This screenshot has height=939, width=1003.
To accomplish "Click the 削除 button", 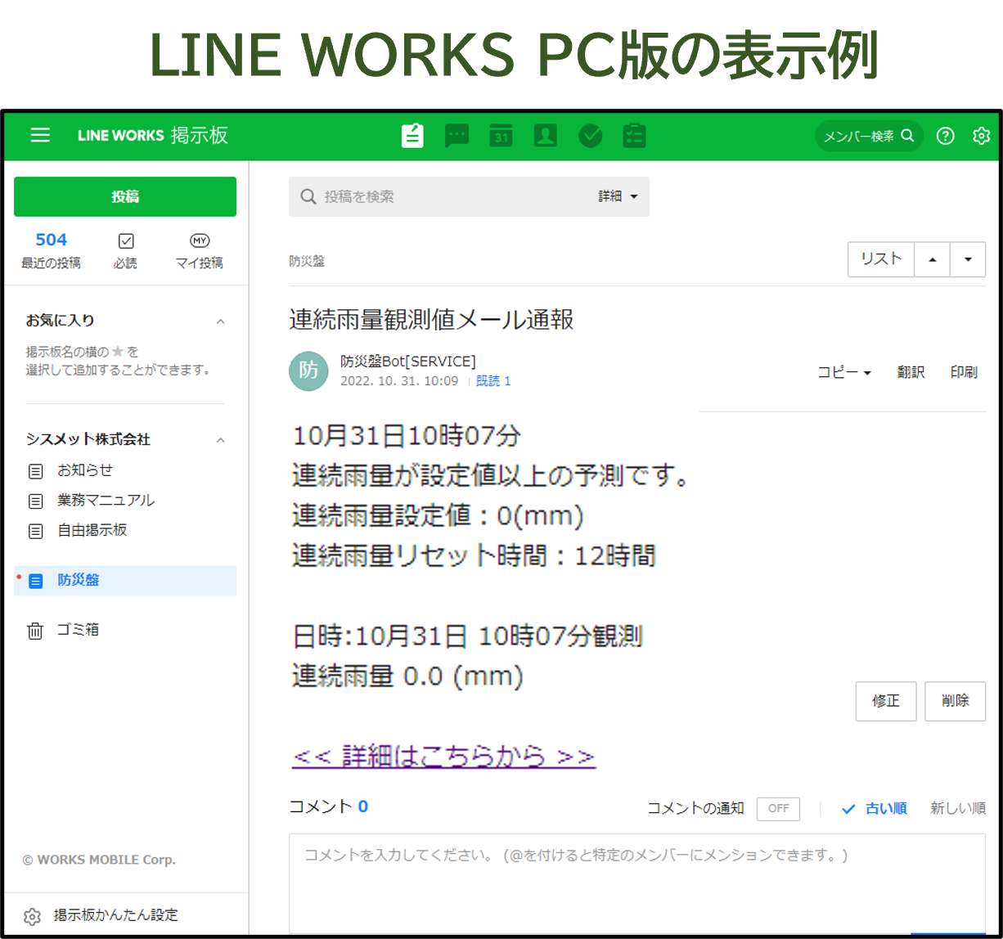I will pyautogui.click(x=955, y=701).
